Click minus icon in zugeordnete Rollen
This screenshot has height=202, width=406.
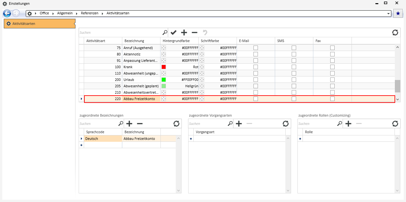click(359, 124)
